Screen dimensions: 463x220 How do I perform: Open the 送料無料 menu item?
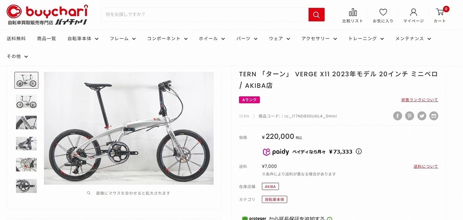16,39
